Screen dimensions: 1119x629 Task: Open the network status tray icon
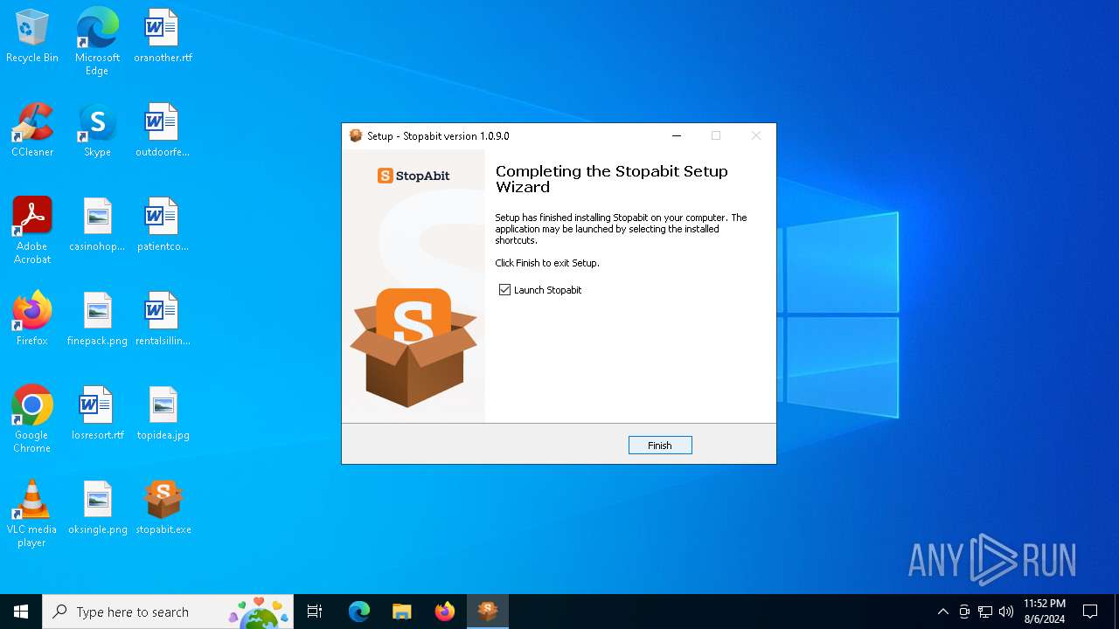(x=985, y=612)
